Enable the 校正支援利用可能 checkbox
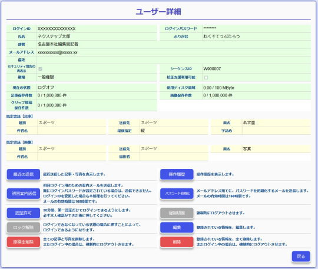Viewport: 318px width, 269px height. (x=206, y=78)
